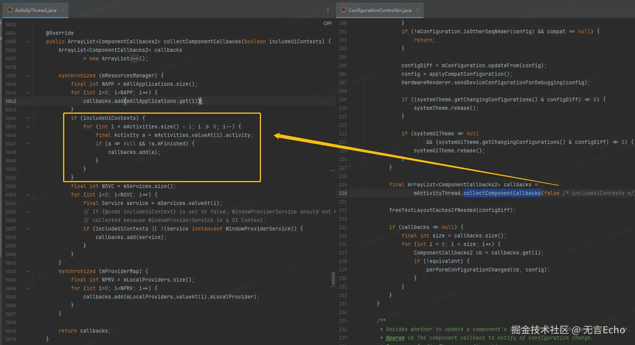Close the ConfigurationController.java tab
The image size is (635, 345).
[417, 10]
